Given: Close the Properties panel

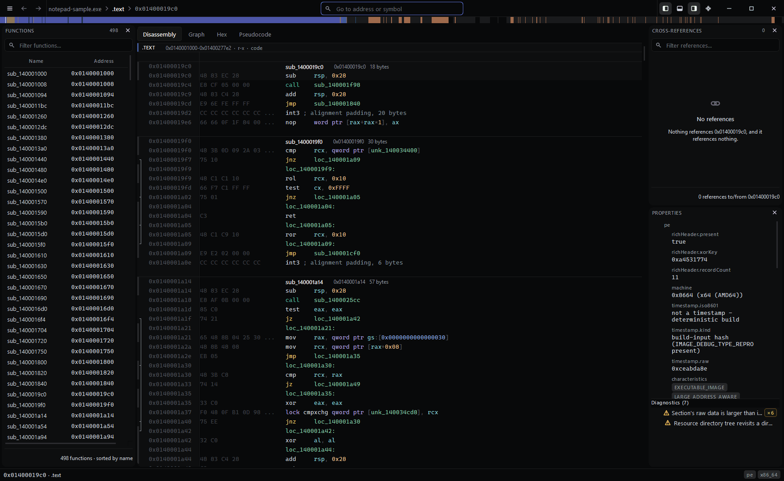Looking at the screenshot, I should [775, 213].
